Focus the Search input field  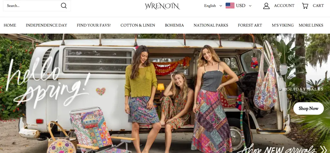point(32,6)
